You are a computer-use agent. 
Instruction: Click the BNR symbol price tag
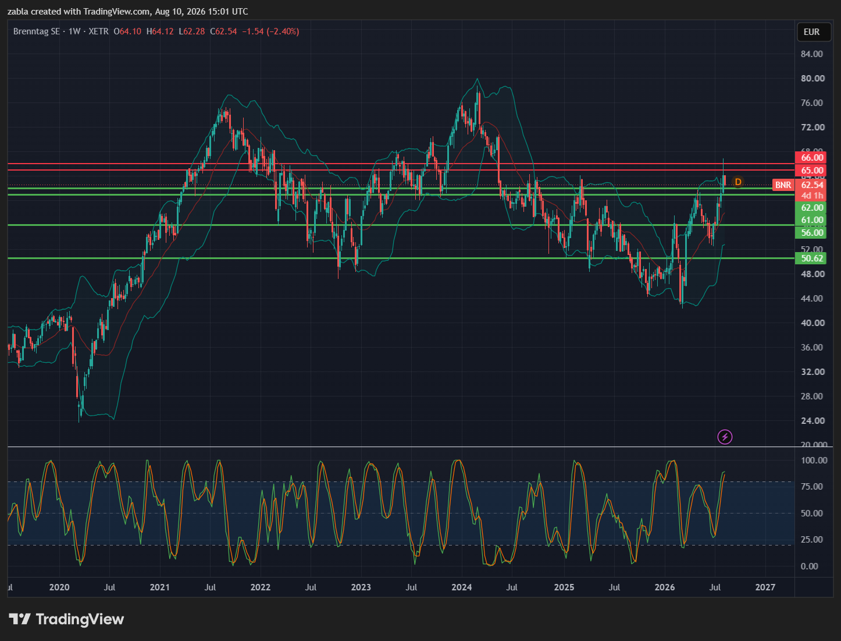pos(783,185)
